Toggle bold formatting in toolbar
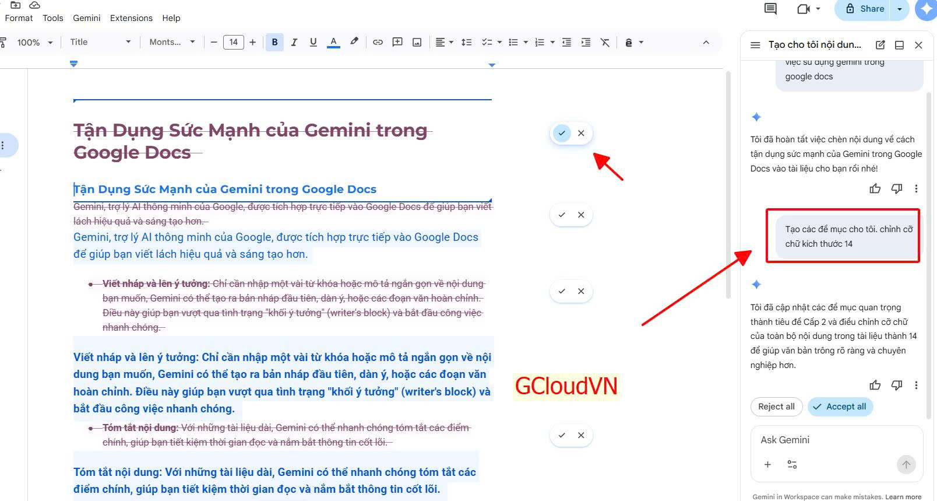 (274, 42)
